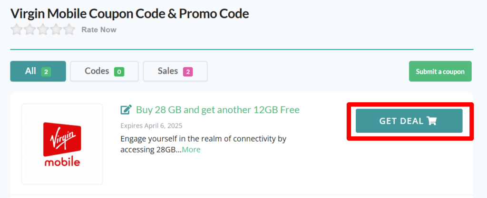The width and height of the screenshot is (487, 198).
Task: Click the fifth rating star
Action: [x=69, y=29]
